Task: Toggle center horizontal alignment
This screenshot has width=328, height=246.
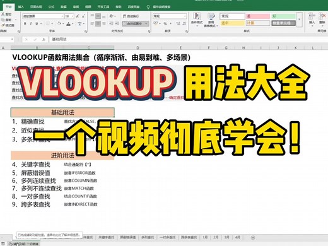Action: point(98,23)
